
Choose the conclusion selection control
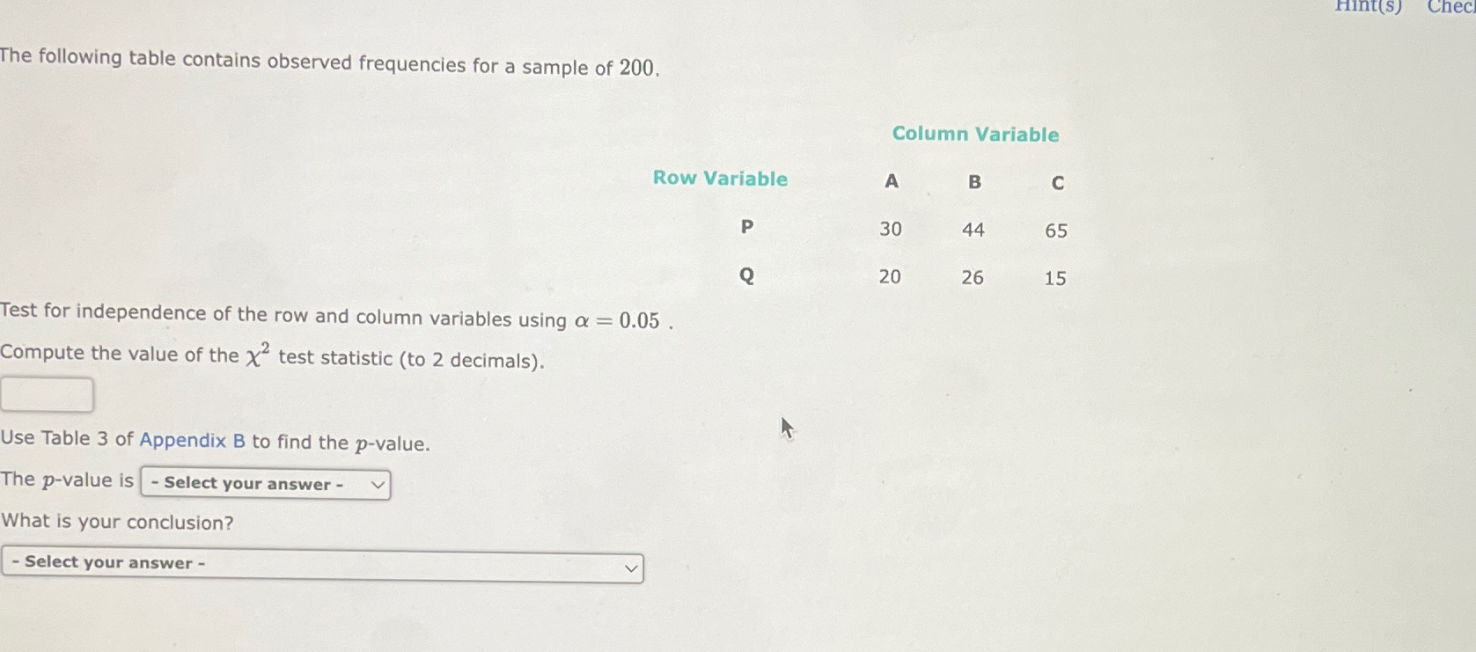tap(323, 568)
